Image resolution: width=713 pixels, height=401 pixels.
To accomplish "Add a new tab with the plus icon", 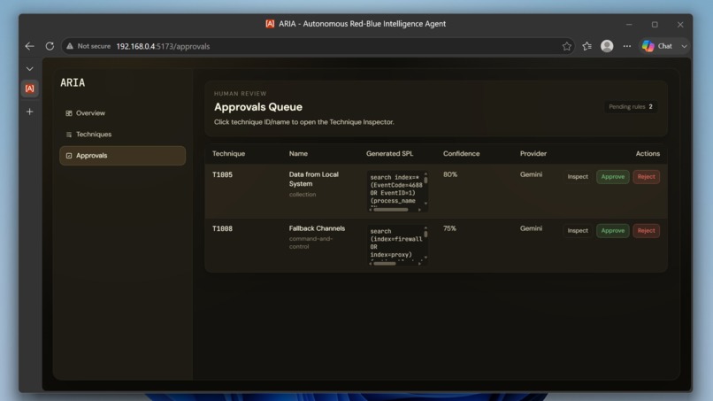I will pos(29,112).
